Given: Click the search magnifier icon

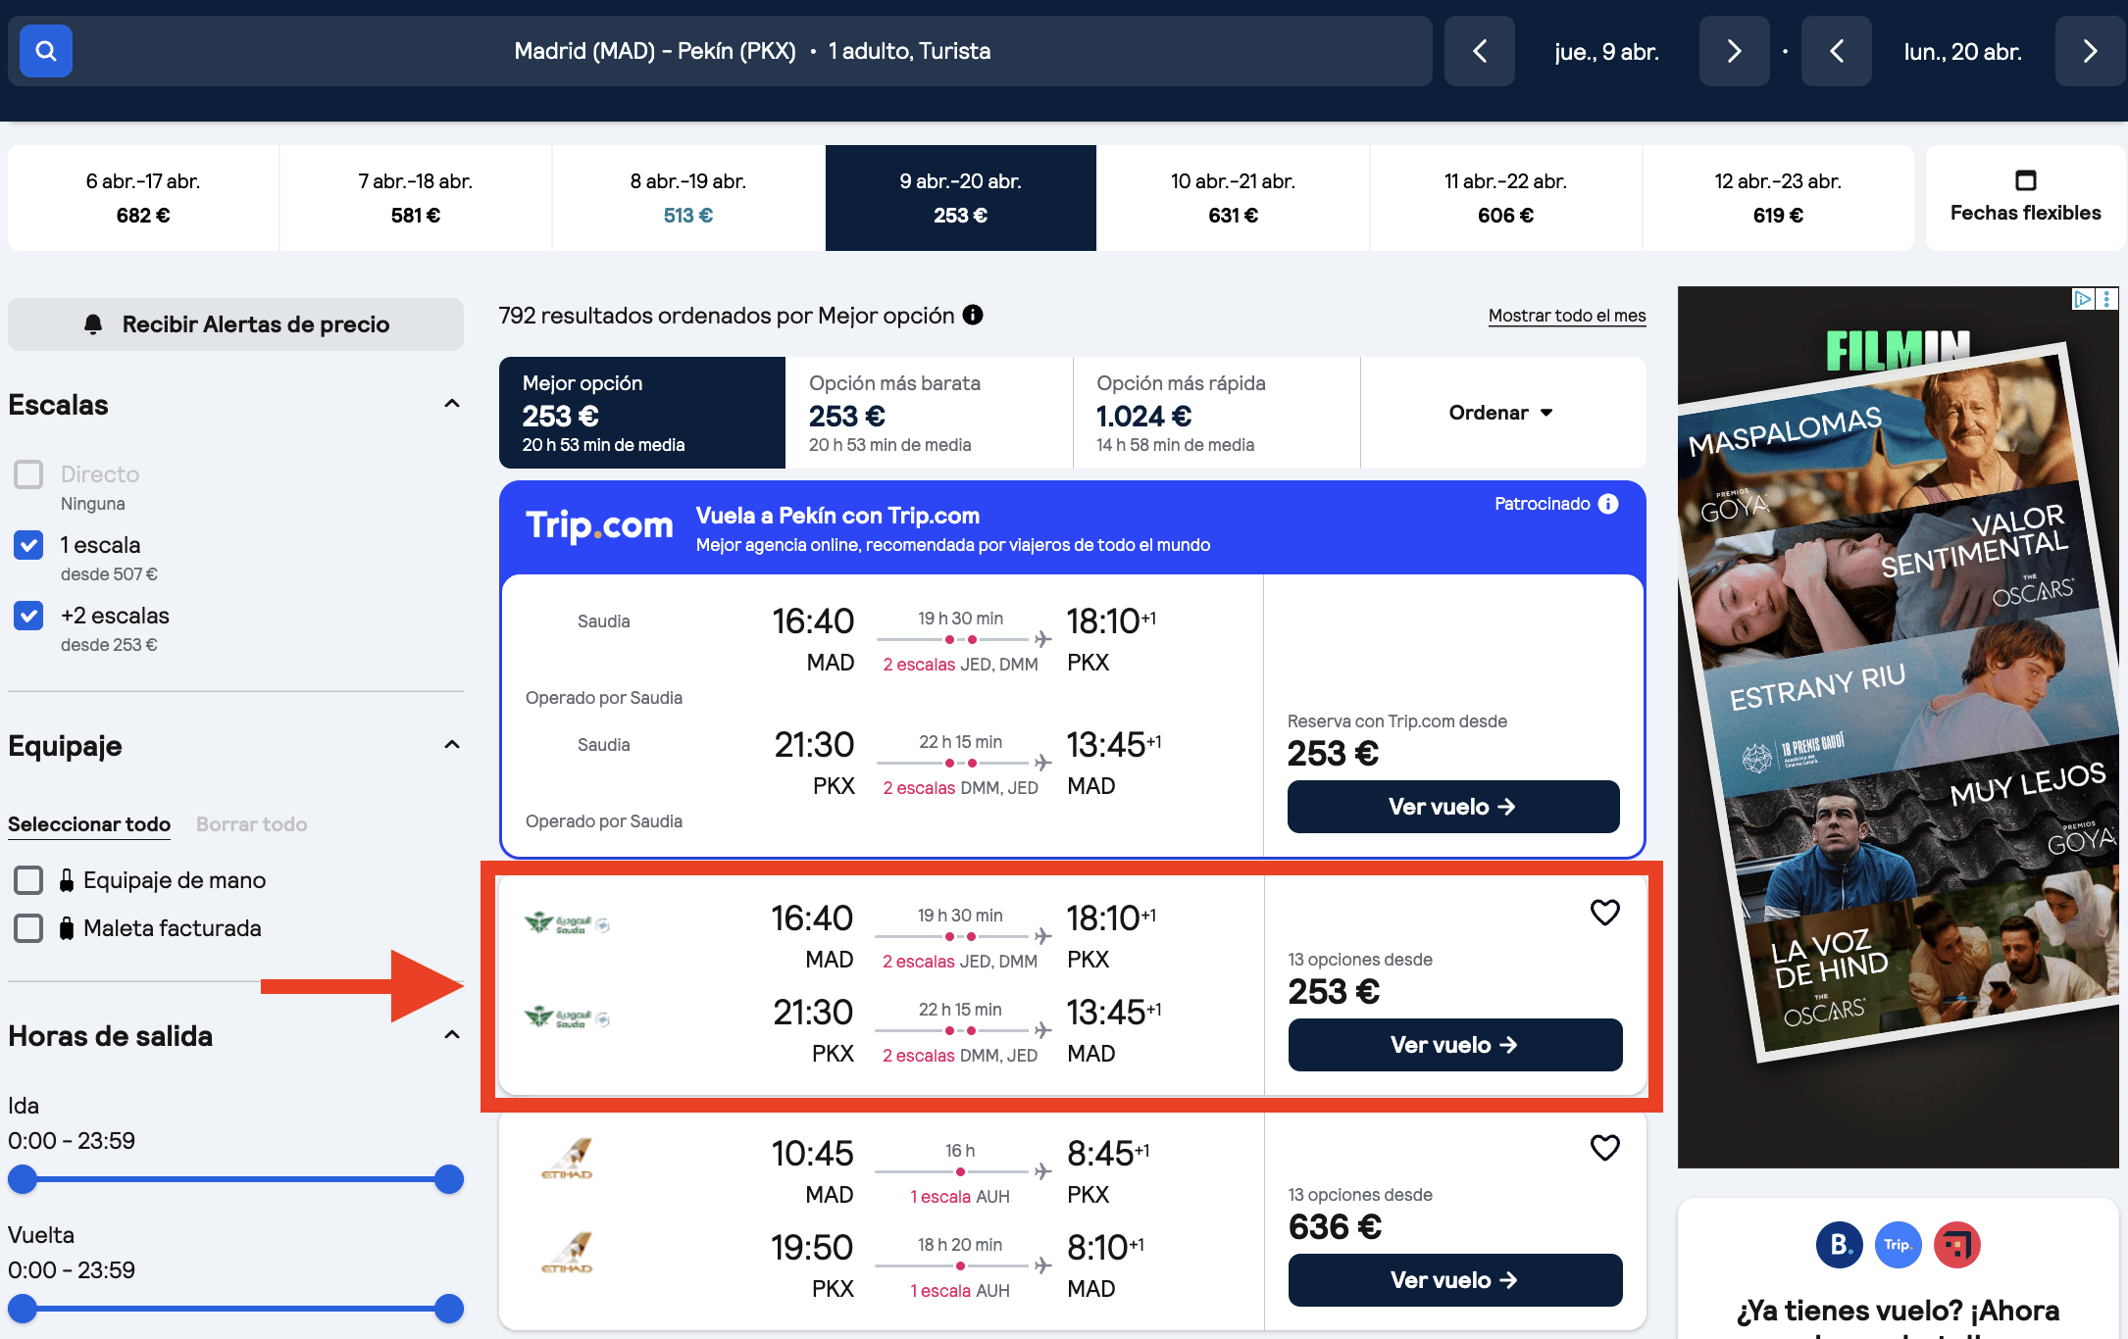Looking at the screenshot, I should [44, 51].
